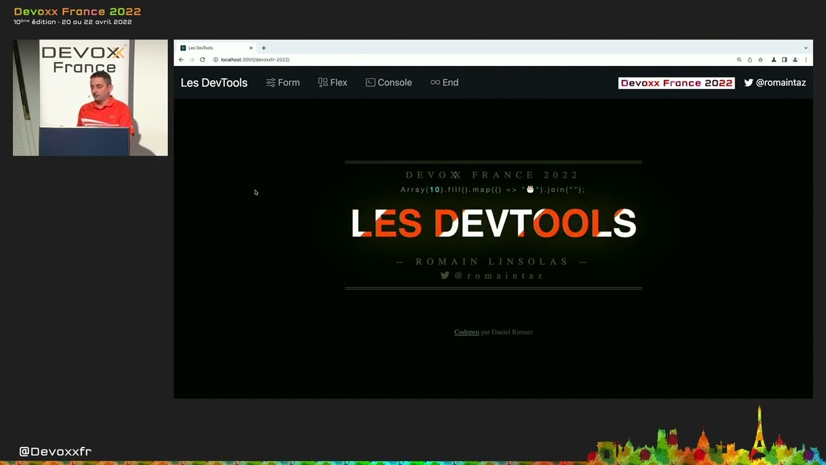The image size is (826, 465).
Task: Bookmark this page with the star icon
Action: [760, 59]
